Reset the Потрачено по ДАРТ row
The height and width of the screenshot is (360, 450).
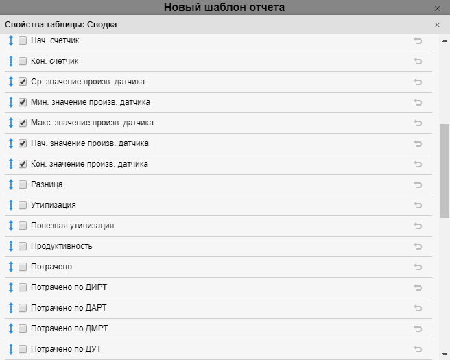418,308
